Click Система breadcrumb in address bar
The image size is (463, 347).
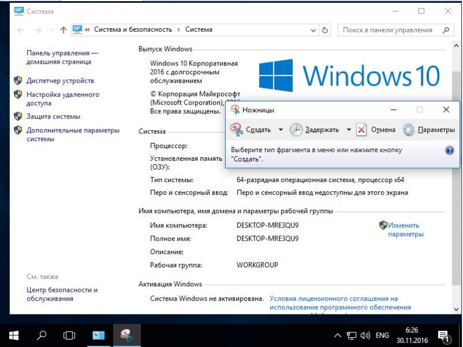(199, 29)
